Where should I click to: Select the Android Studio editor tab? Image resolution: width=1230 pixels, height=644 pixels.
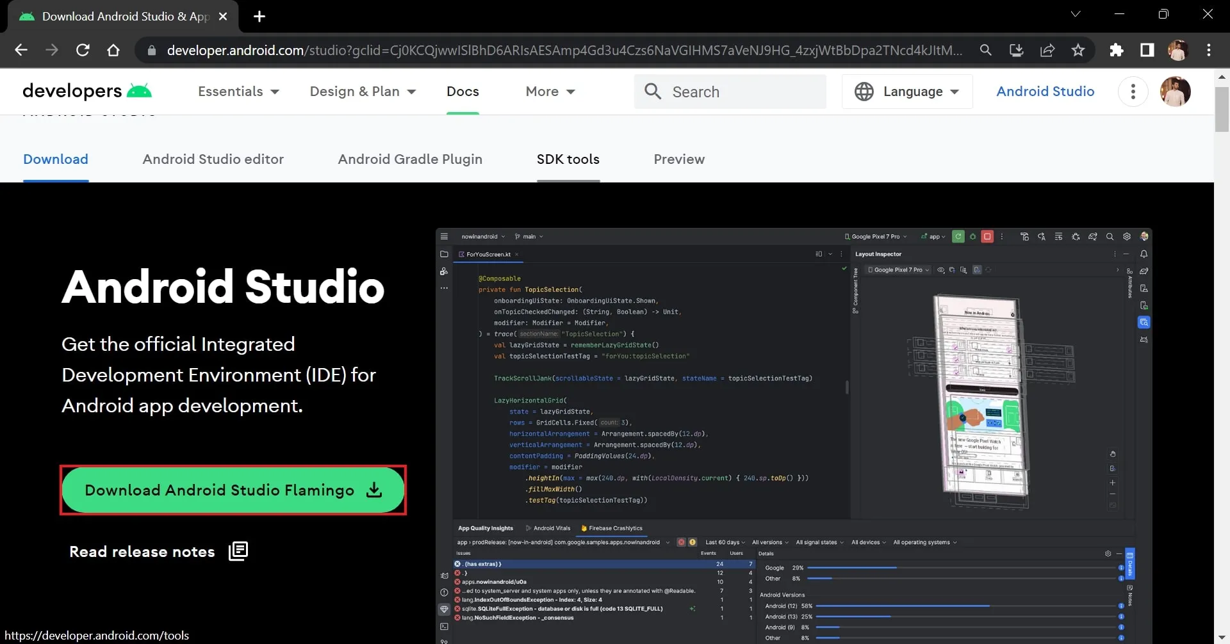pos(213,159)
